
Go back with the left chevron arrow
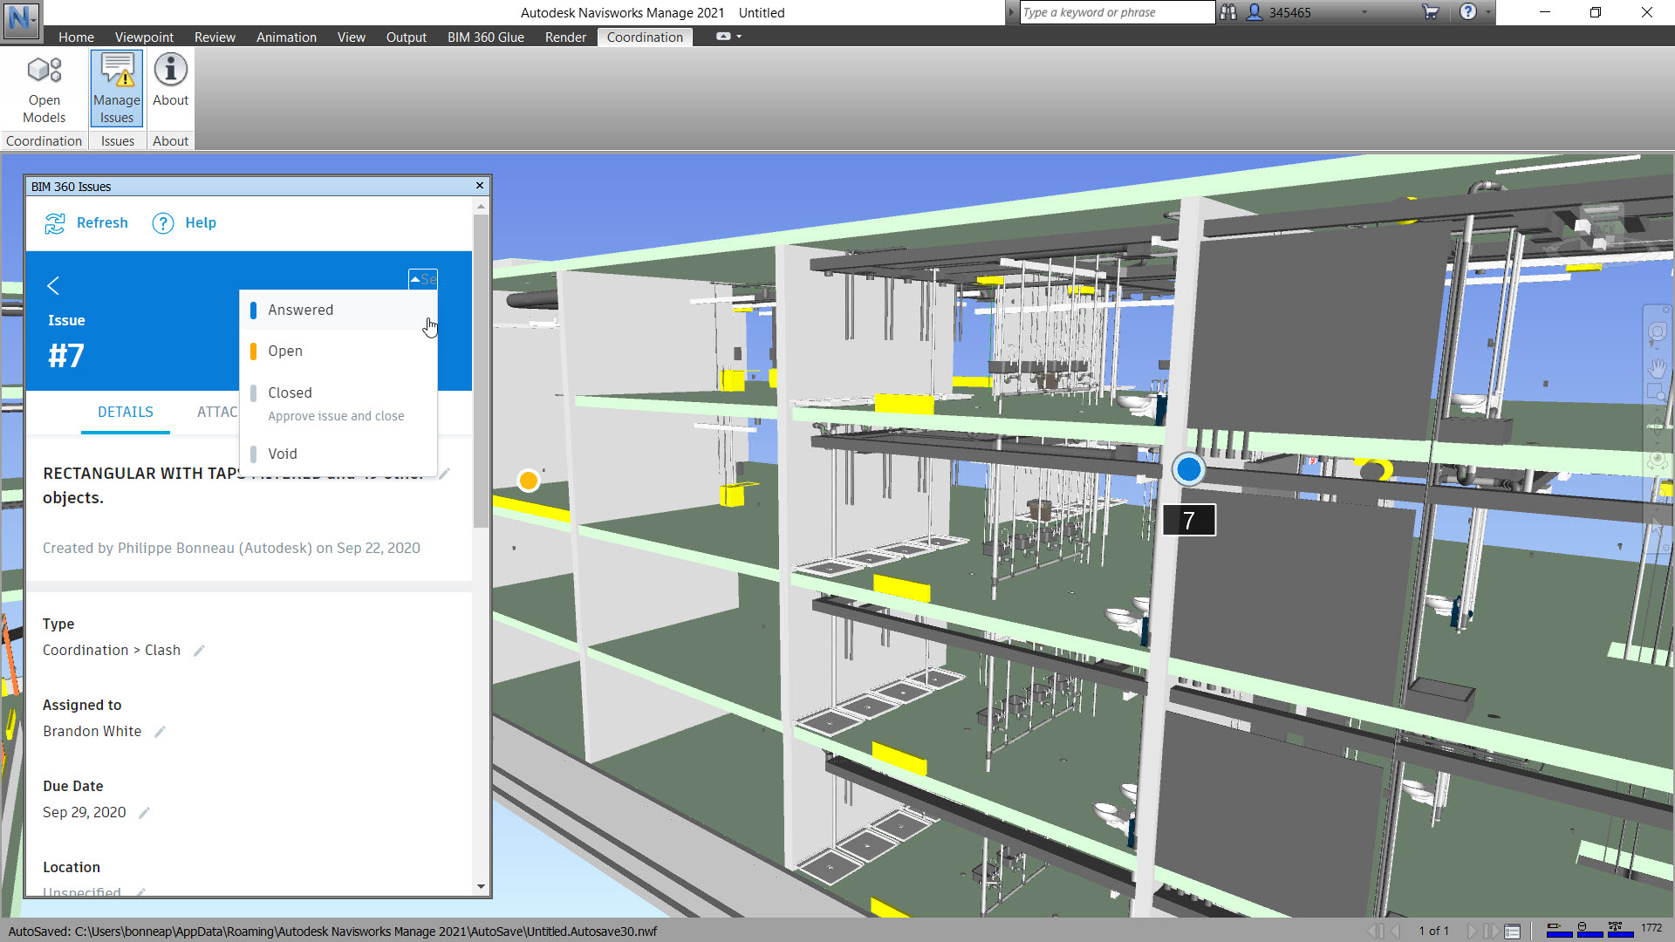(53, 286)
